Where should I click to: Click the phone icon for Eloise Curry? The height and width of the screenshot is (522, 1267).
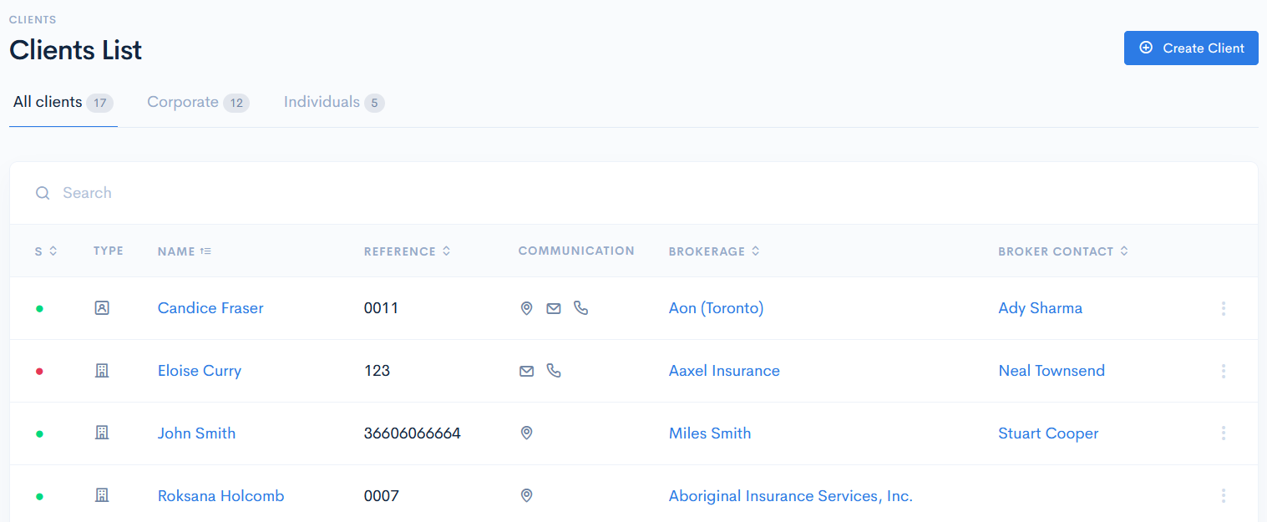[x=554, y=370]
